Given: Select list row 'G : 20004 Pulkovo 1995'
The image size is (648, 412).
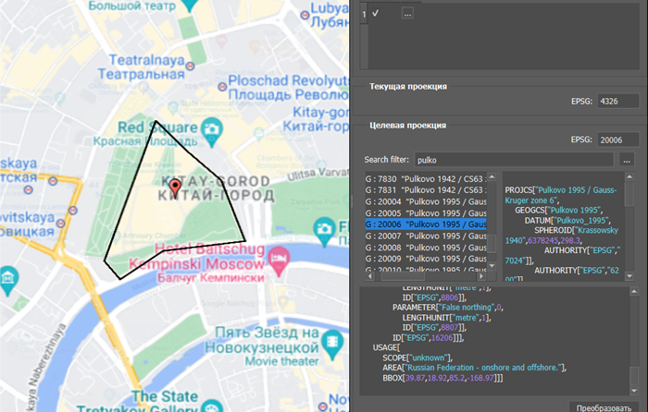Looking at the screenshot, I should (x=426, y=201).
